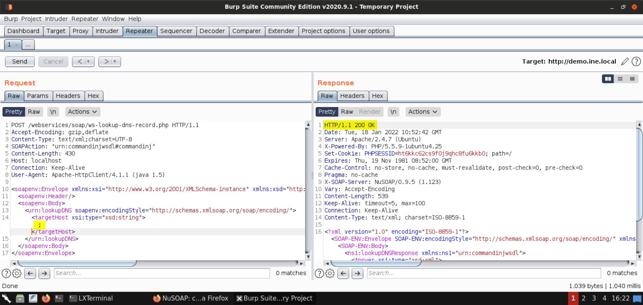This screenshot has width=643, height=305.
Task: Open Repeater help question mark icon
Action: (x=636, y=62)
